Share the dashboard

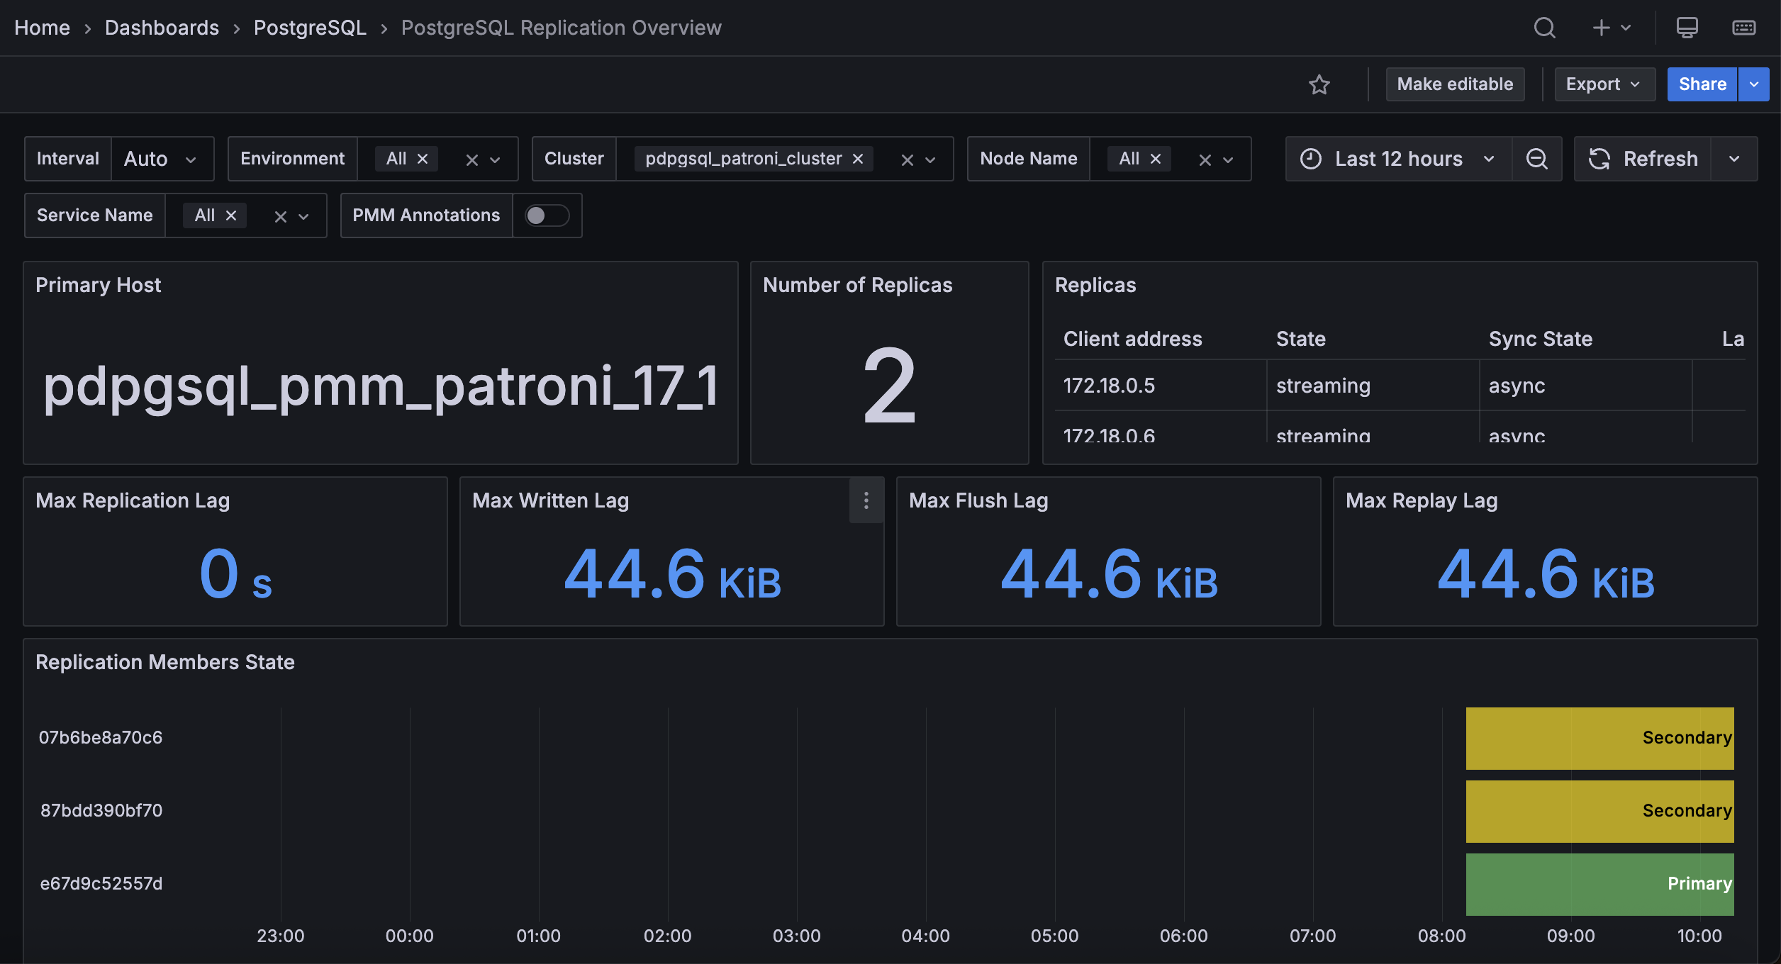[1702, 84]
